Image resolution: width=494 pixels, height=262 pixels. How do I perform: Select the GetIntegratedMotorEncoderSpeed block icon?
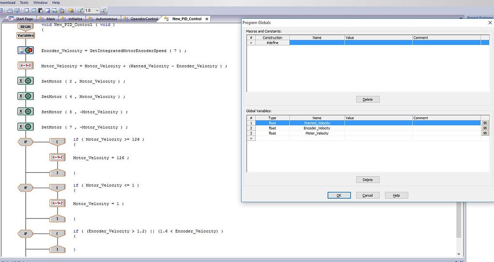(x=25, y=50)
